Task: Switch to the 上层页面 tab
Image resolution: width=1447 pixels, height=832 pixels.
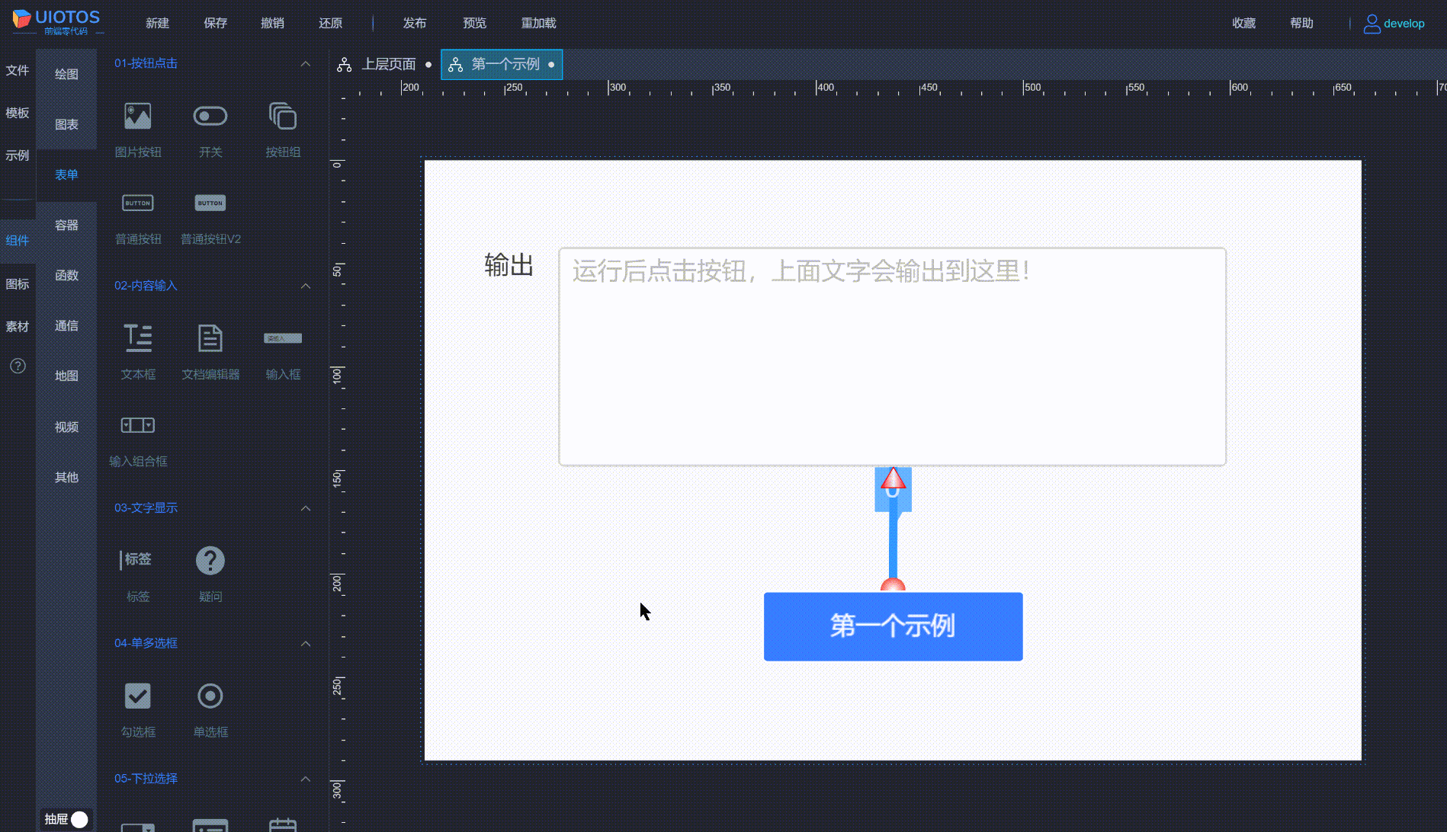Action: pyautogui.click(x=390, y=64)
